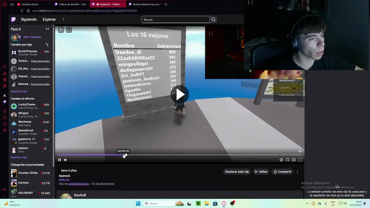370x208 pixels.
Task: Enter fullscreen on the clip
Action: [x=300, y=160]
